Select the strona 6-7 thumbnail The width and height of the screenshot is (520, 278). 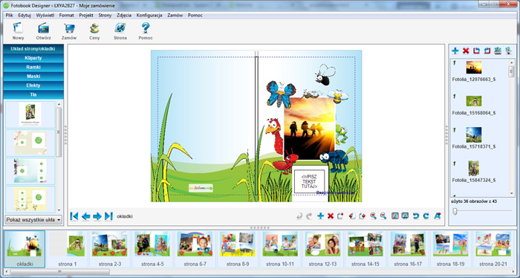tap(195, 249)
